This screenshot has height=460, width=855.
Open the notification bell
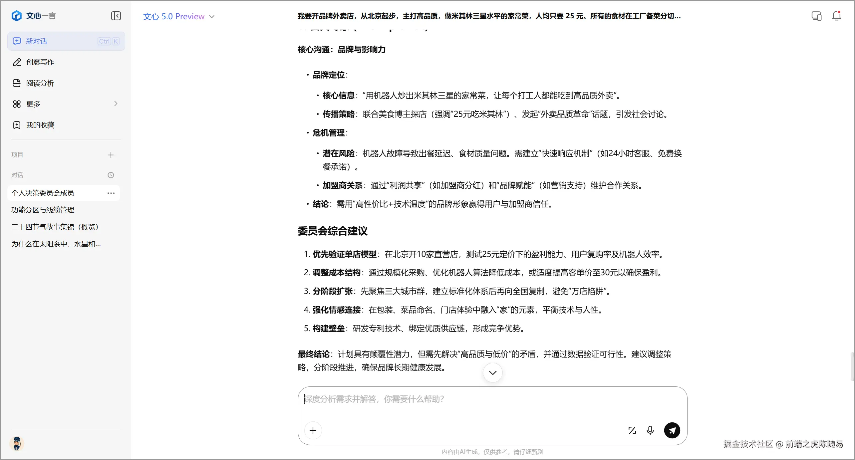pyautogui.click(x=836, y=16)
